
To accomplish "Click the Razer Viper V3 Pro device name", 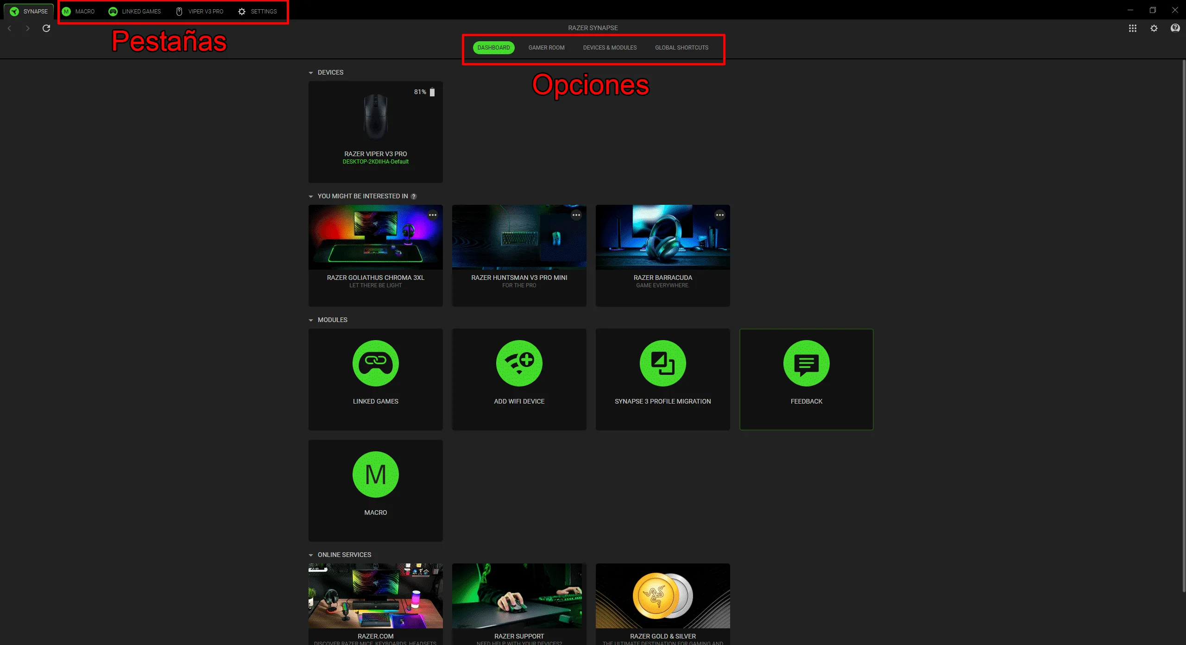I will coord(376,154).
